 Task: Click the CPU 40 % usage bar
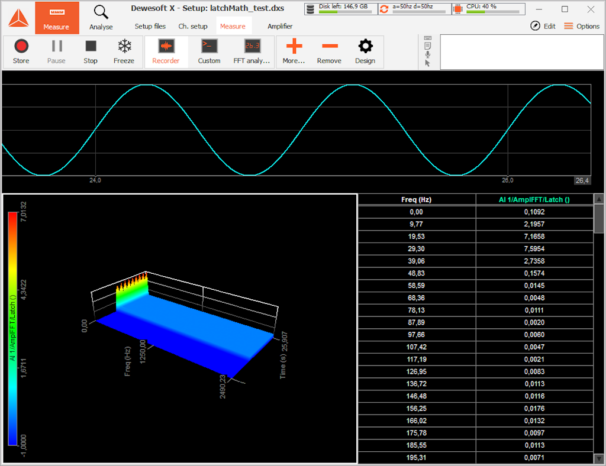493,12
